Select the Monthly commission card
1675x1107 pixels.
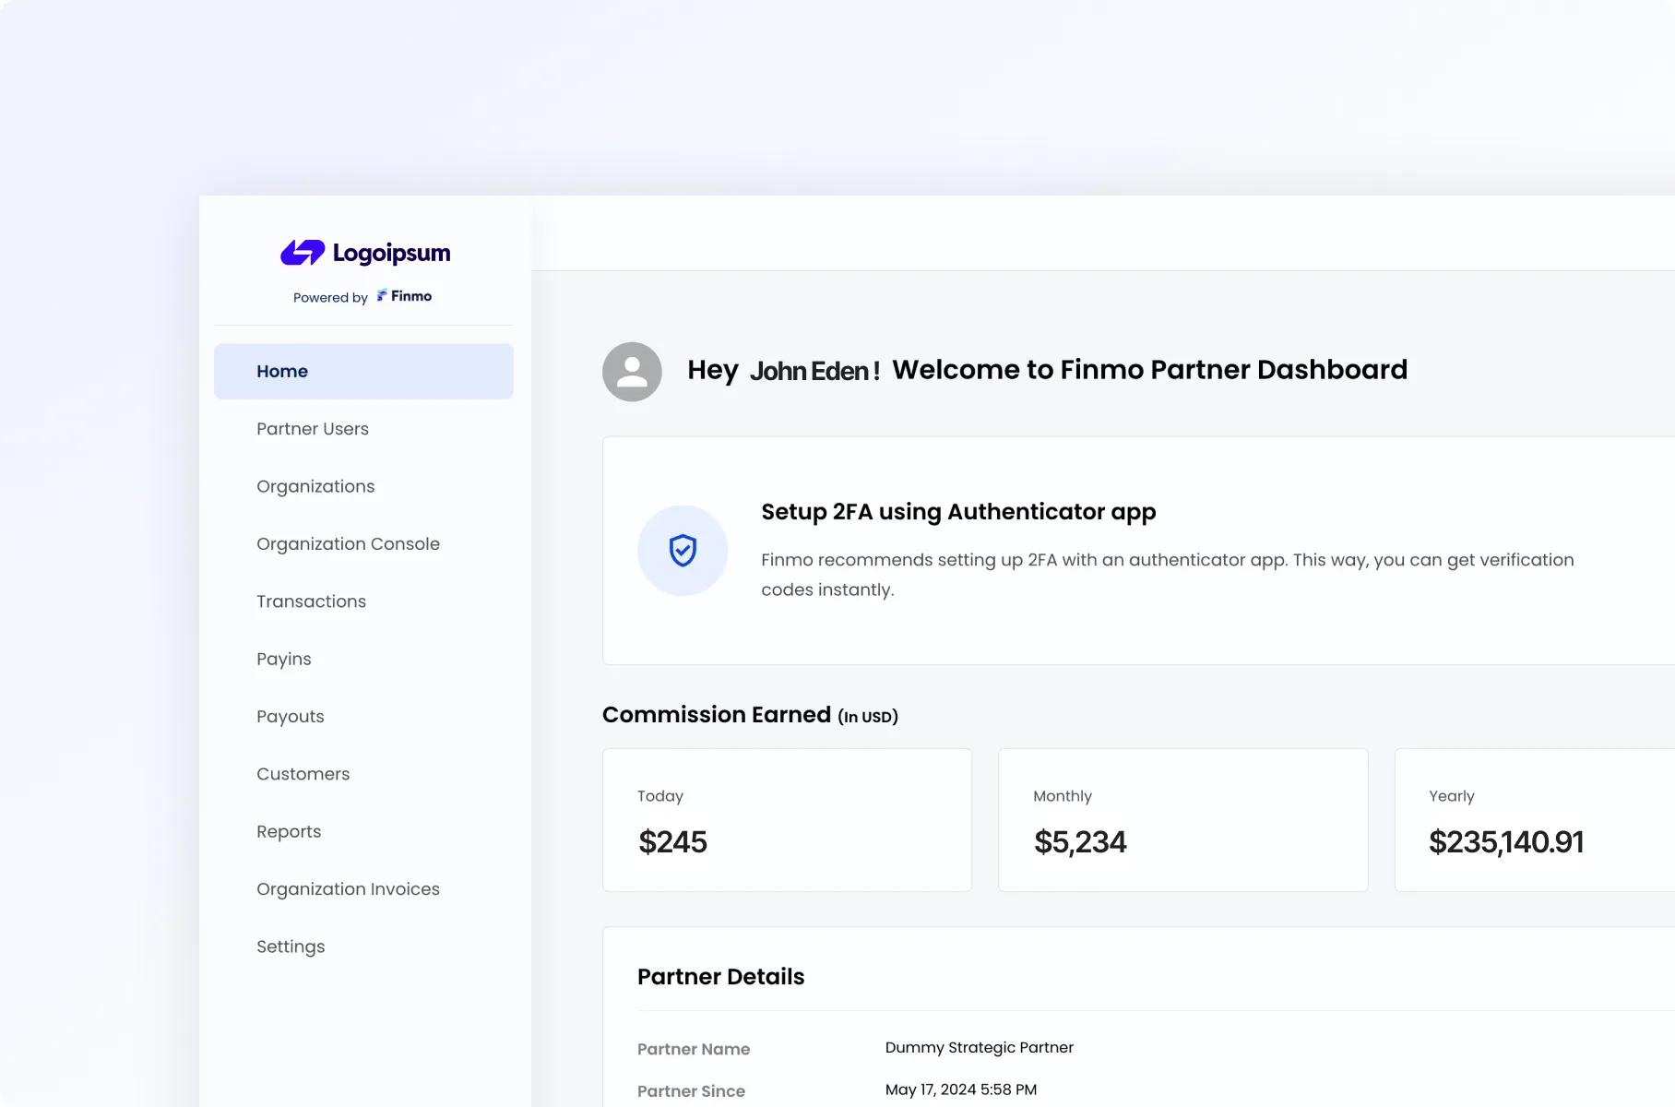click(1182, 820)
